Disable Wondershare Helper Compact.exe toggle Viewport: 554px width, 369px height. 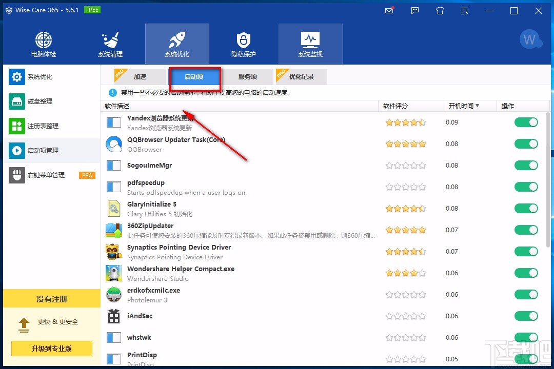(x=526, y=273)
